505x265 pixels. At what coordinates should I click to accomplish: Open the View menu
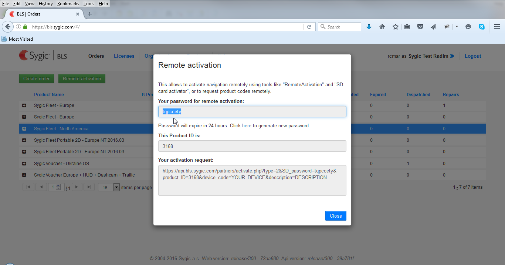pos(30,4)
